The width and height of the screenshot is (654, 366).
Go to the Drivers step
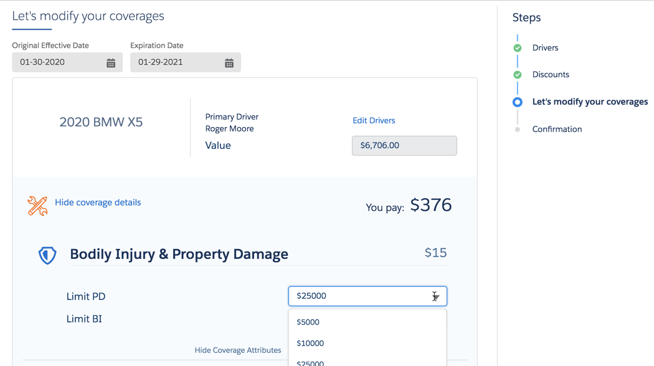point(545,48)
